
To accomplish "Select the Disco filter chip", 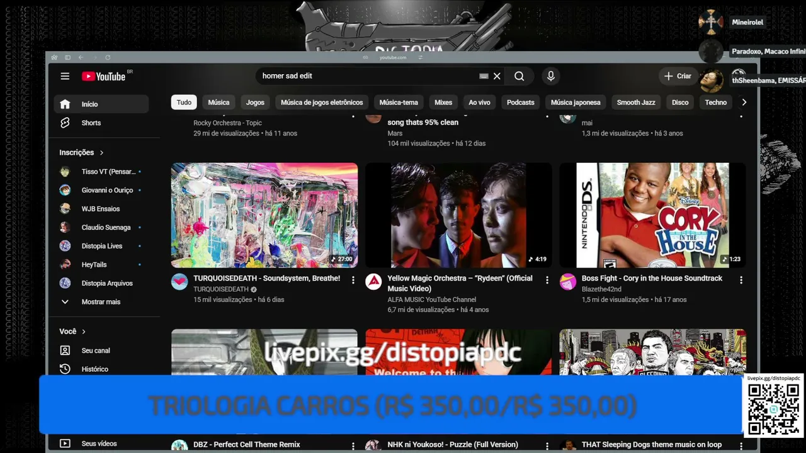I will pyautogui.click(x=680, y=103).
